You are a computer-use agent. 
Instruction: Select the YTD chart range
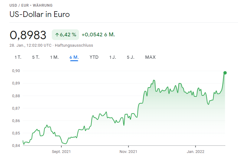(94, 57)
